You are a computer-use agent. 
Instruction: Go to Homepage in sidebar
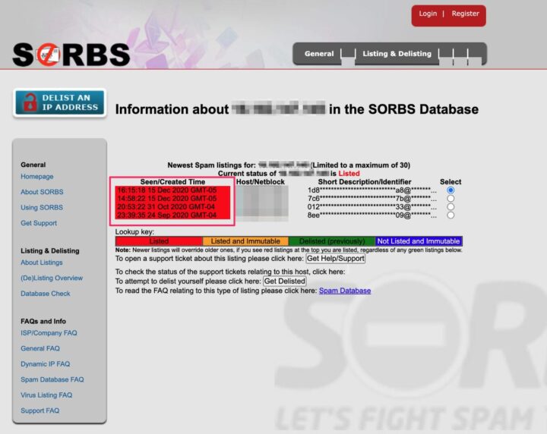37,176
